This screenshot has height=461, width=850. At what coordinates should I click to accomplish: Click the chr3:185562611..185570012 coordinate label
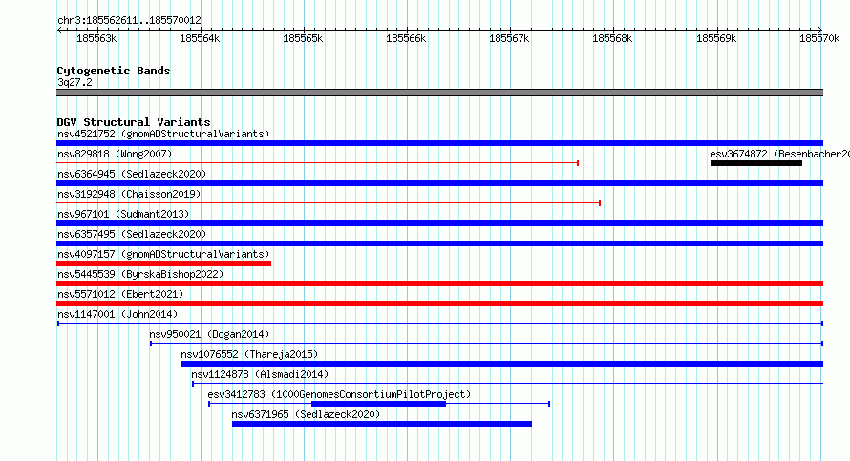click(x=129, y=21)
